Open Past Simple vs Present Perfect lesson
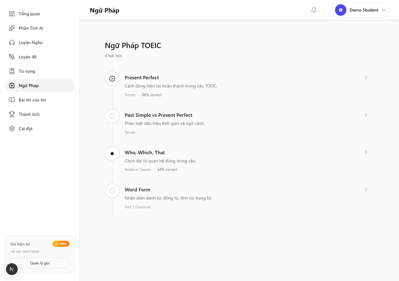The width and height of the screenshot is (399, 281). [159, 115]
